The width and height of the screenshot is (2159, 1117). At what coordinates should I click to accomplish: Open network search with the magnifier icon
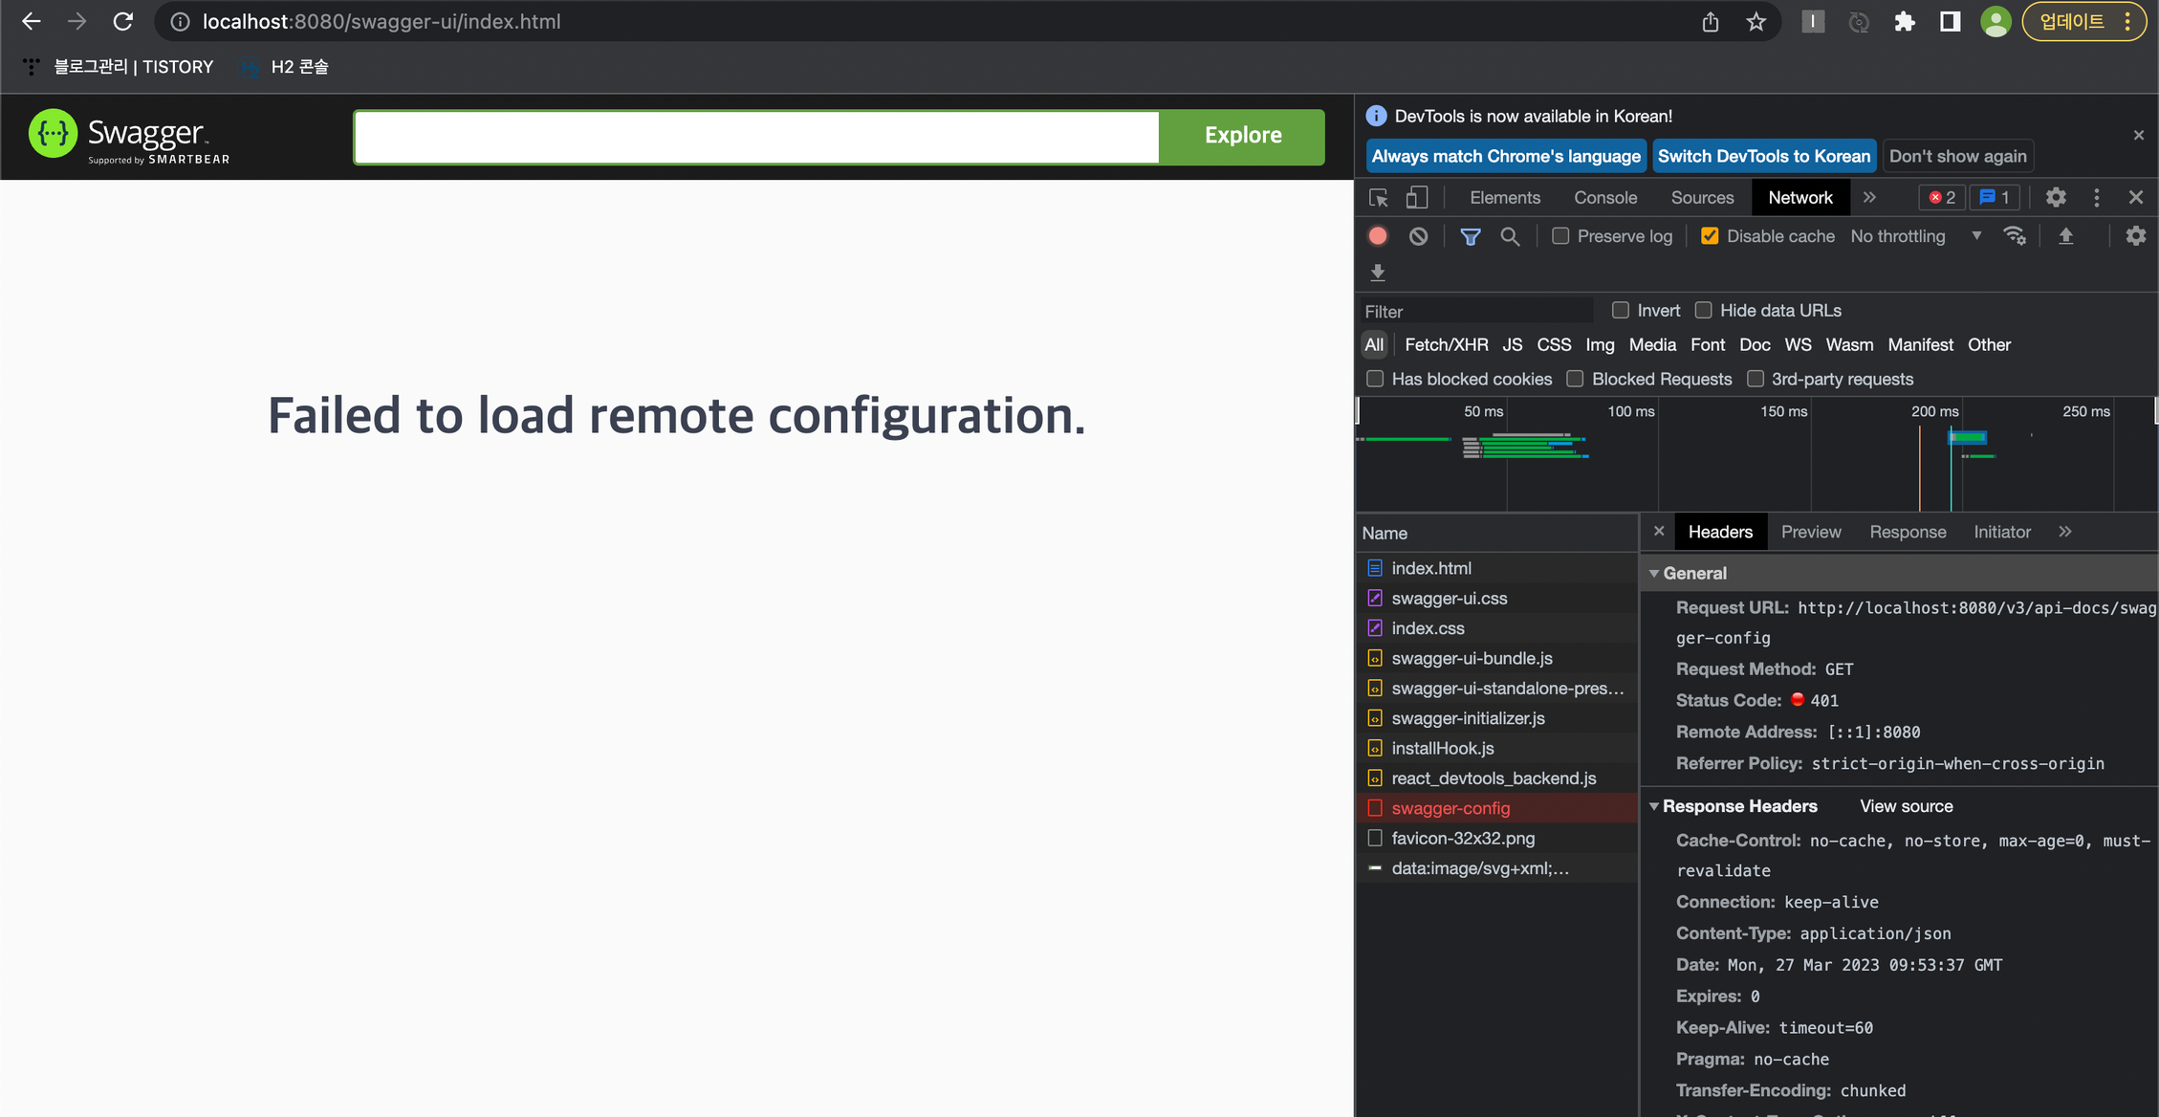(1510, 236)
